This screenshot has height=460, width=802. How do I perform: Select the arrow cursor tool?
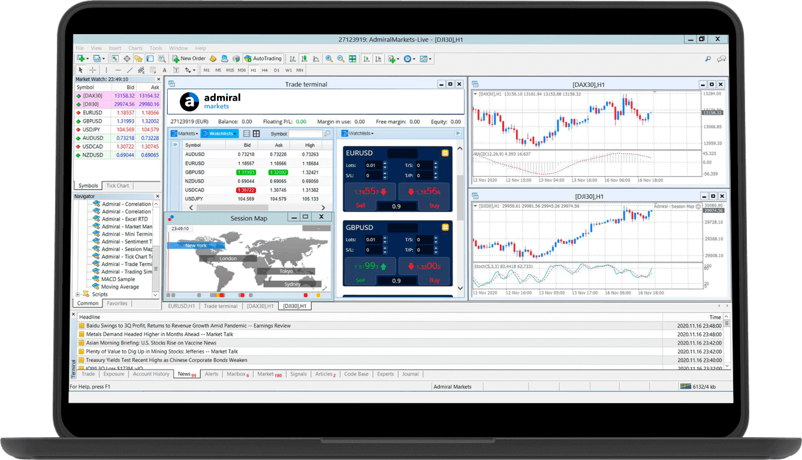coord(81,70)
